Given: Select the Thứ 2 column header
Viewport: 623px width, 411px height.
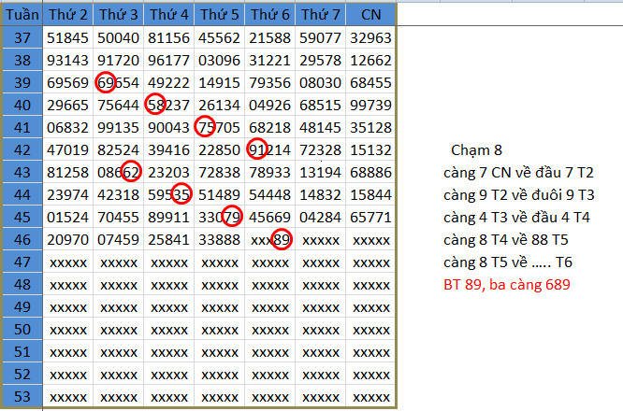Looking at the screenshot, I should pos(68,15).
